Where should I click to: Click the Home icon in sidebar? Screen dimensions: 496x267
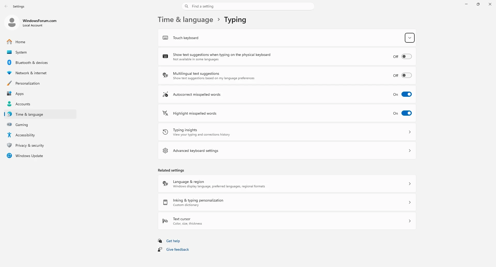[9, 42]
